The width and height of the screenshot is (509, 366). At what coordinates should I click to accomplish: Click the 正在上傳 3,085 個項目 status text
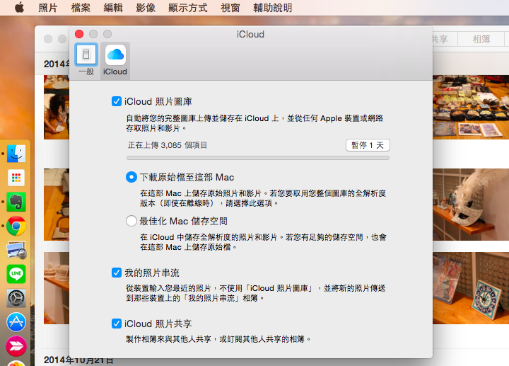tap(167, 145)
